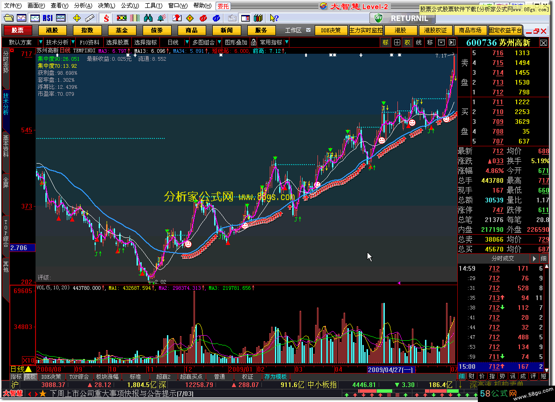This screenshot has height=402, width=555.
Task: Expand the 常用指标 dropdown arrow
Action: (x=287, y=43)
